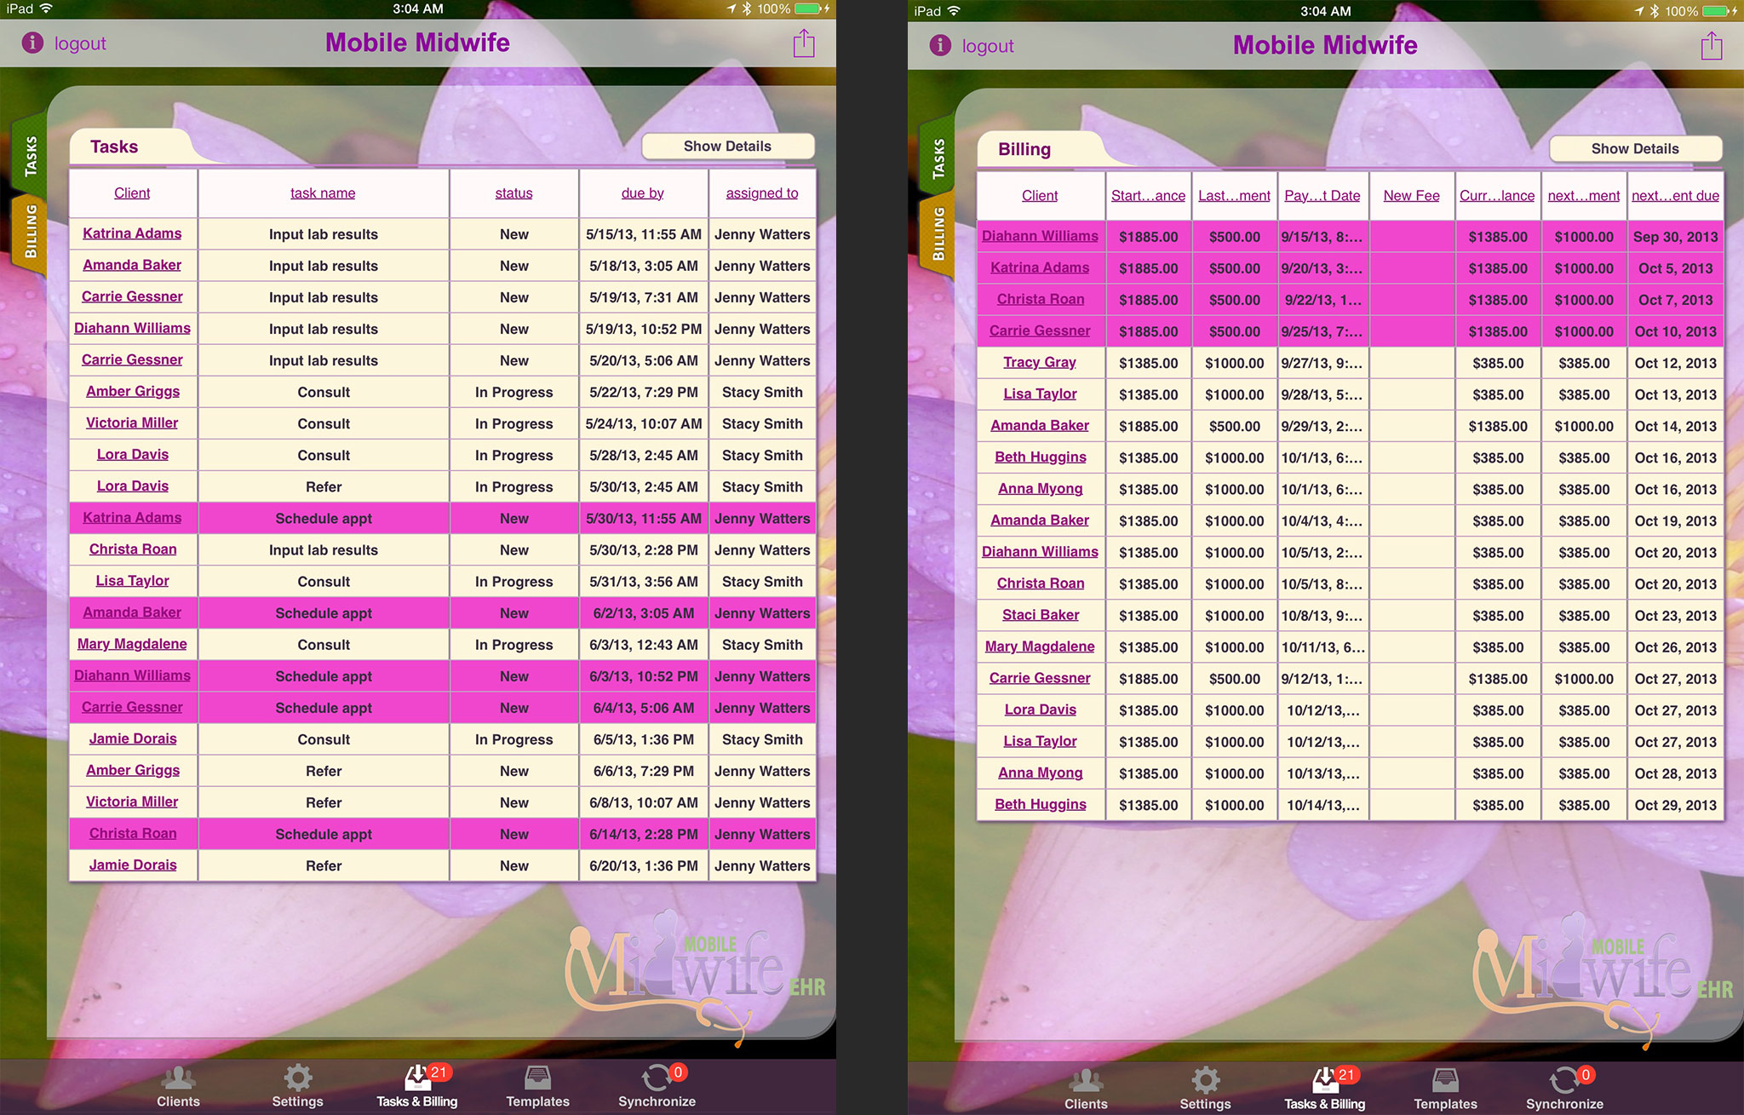Sort billing by Client column header

click(1040, 196)
